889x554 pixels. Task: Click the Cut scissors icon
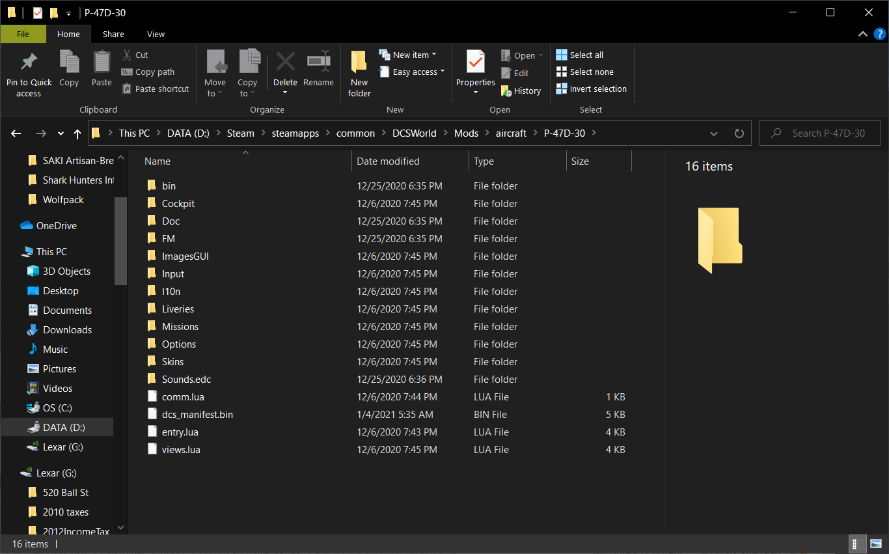point(128,55)
